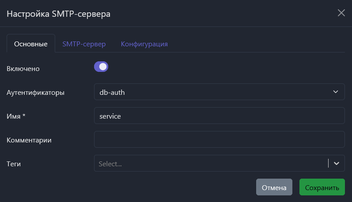Disable the Включено toggle switch
The width and height of the screenshot is (352, 202).
click(101, 67)
